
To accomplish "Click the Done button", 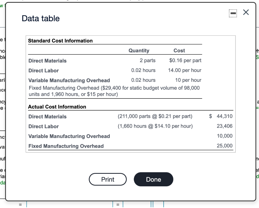I will point(153,179).
